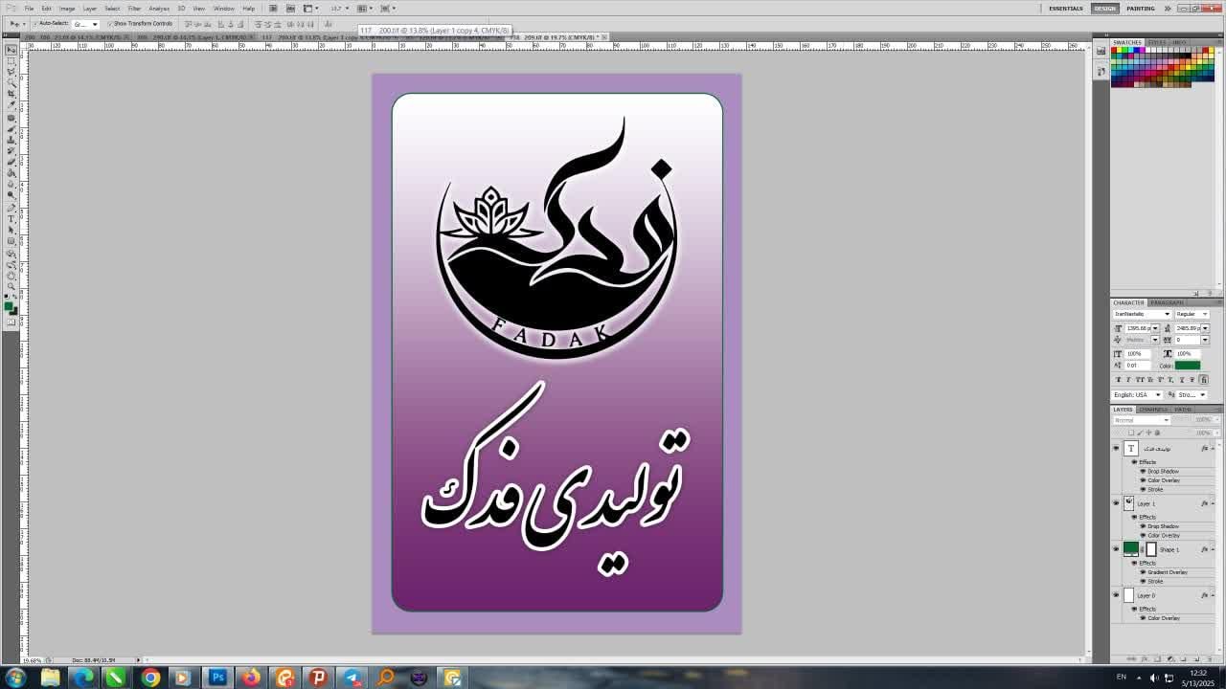Viewport: 1226px width, 689px height.
Task: Open the Auto-Select Group dropdown
Action: click(x=86, y=24)
